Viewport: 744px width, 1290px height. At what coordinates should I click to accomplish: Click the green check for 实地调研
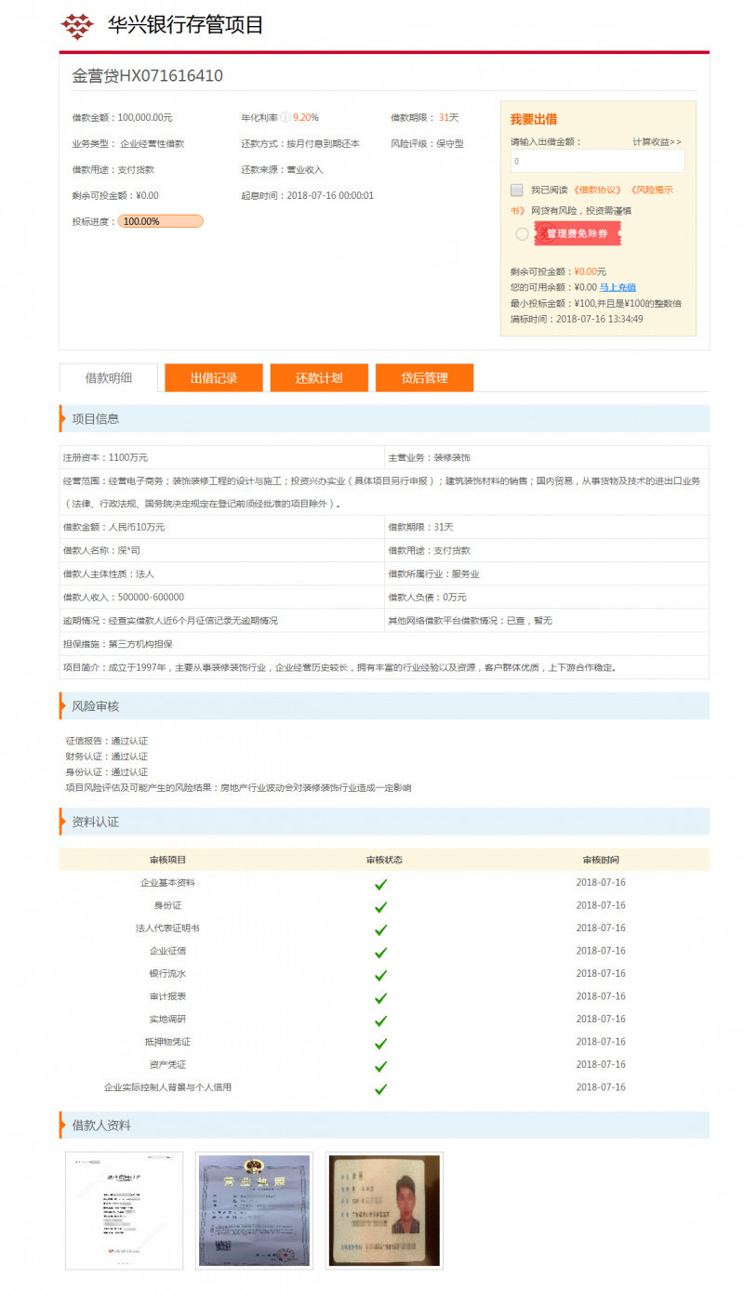[380, 1020]
